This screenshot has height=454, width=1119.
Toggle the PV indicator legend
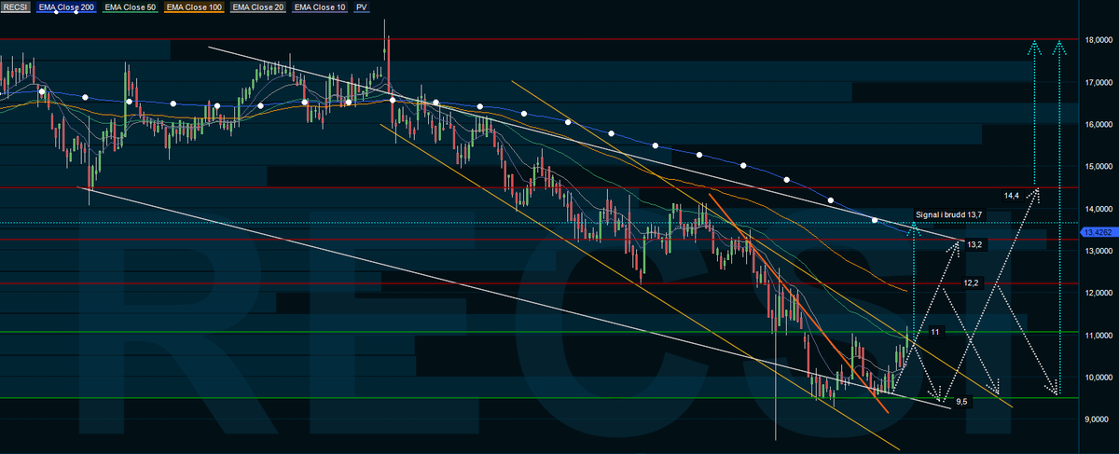pos(362,7)
